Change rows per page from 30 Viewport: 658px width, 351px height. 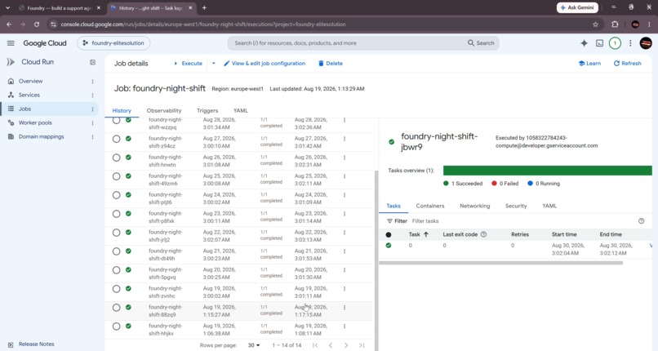(253, 345)
